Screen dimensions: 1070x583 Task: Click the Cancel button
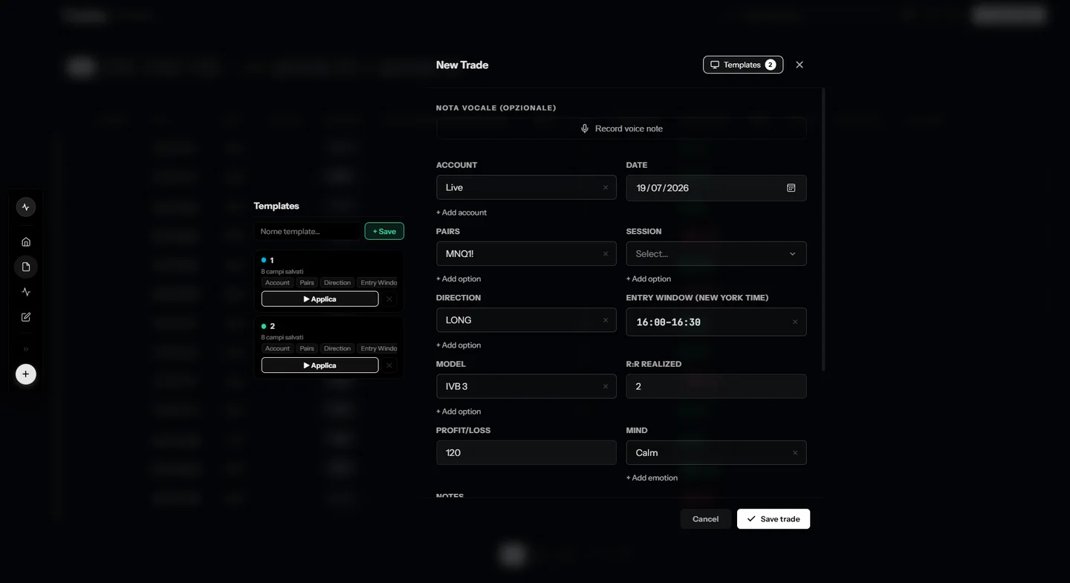pos(705,519)
